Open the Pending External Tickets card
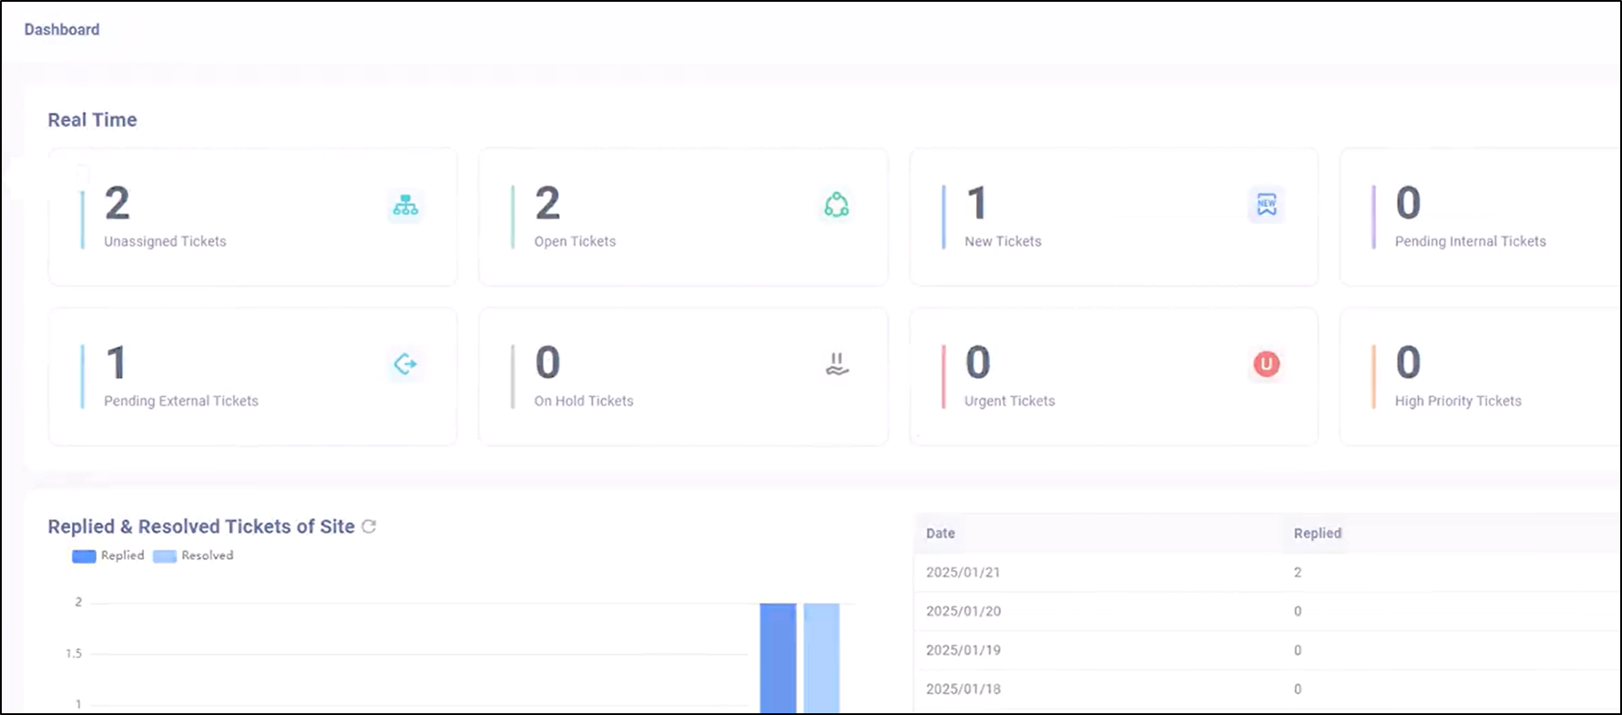 [x=253, y=377]
